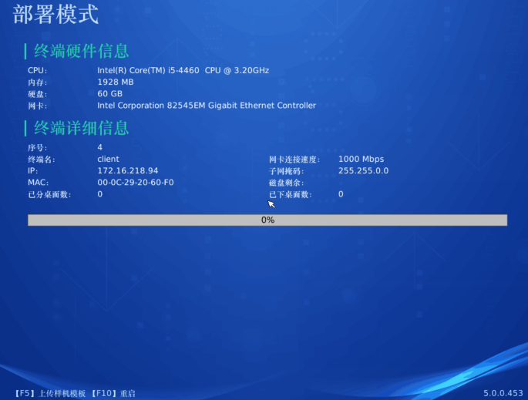Screen dimensions: 528x400
Task: Select the 终端详细信息 section heading
Action: tap(81, 128)
